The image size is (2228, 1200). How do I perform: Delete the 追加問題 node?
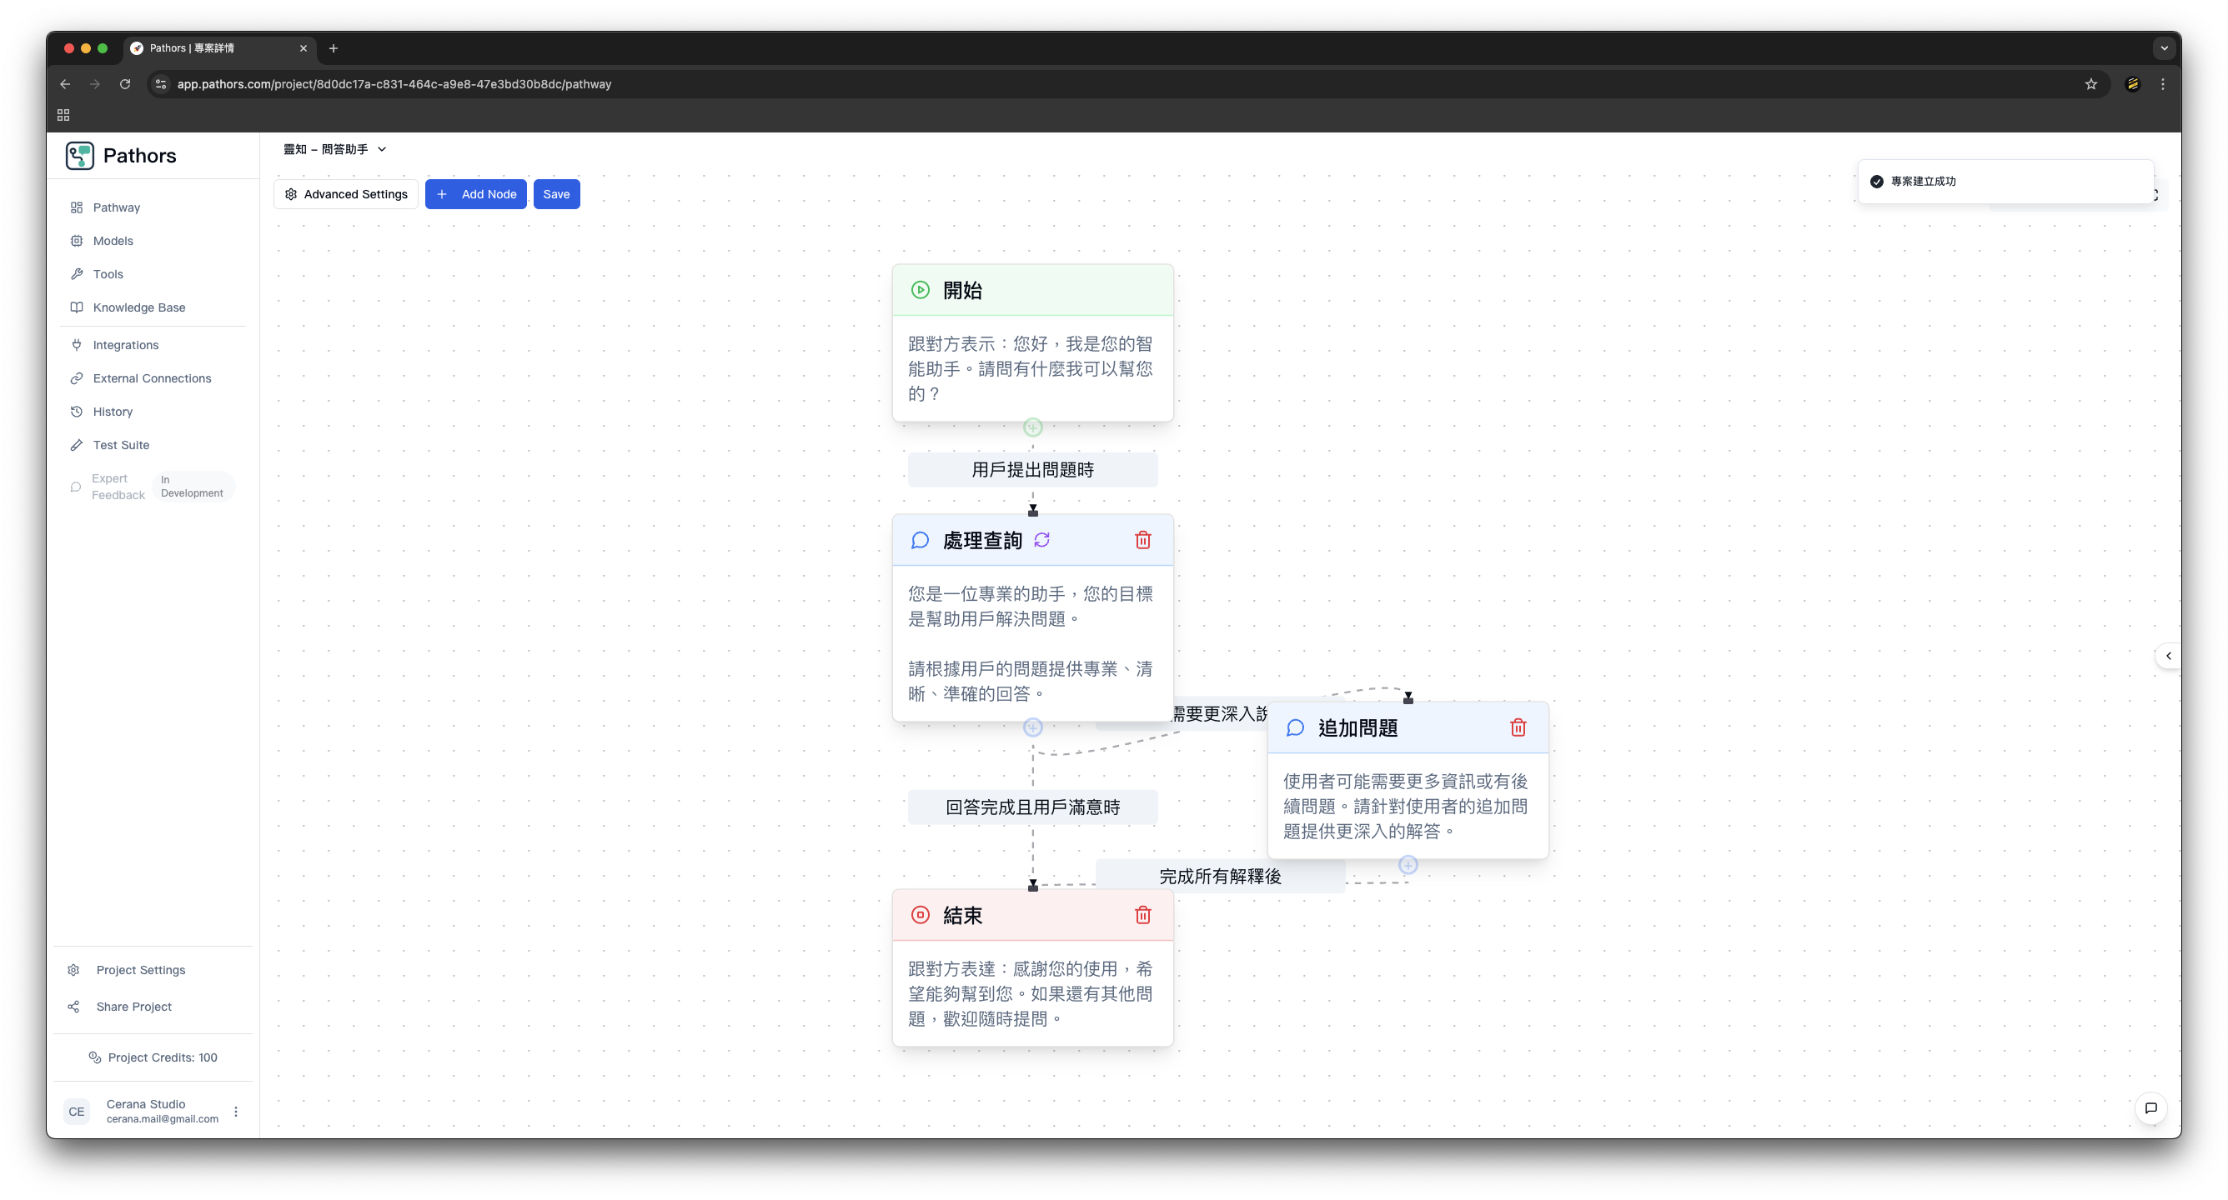click(1519, 727)
